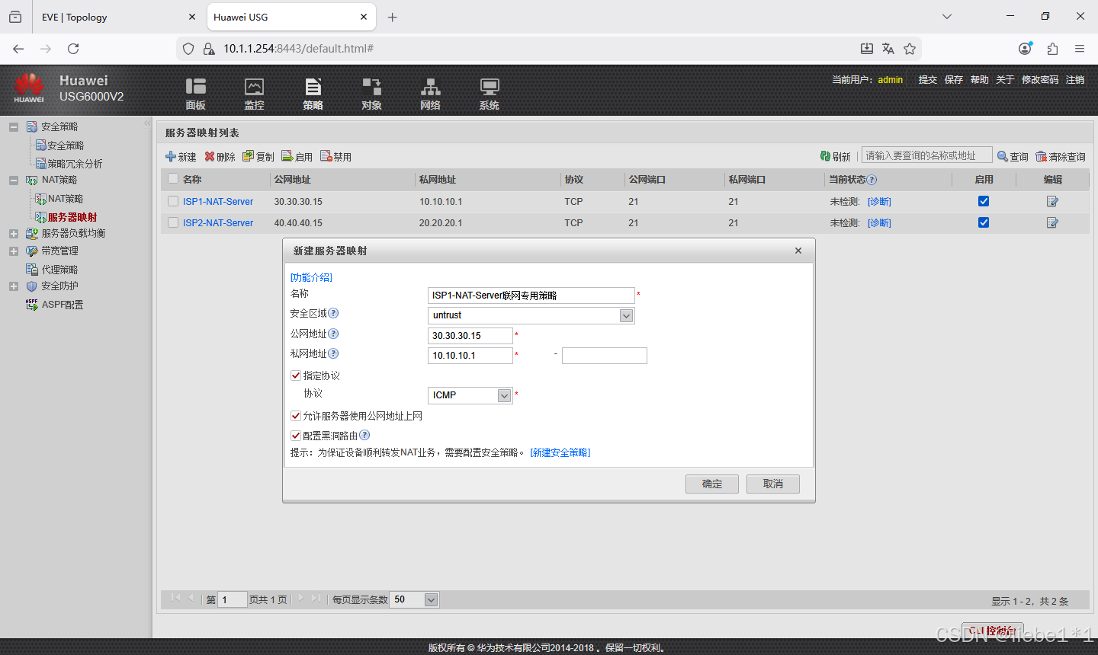Confirm the dialog with 确定
The height and width of the screenshot is (655, 1098).
711,484
